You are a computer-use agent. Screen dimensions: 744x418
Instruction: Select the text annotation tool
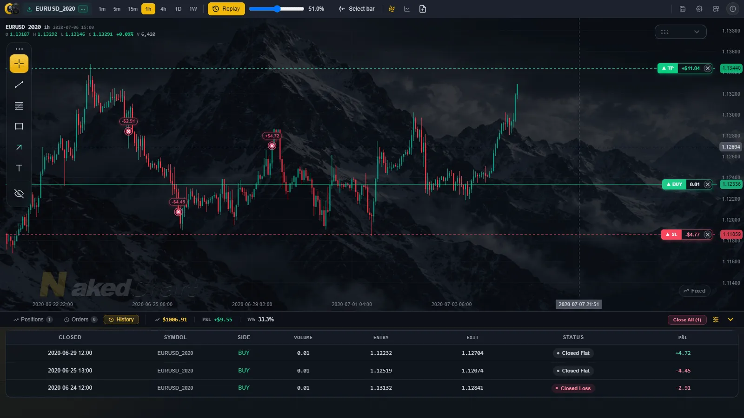[x=19, y=168]
